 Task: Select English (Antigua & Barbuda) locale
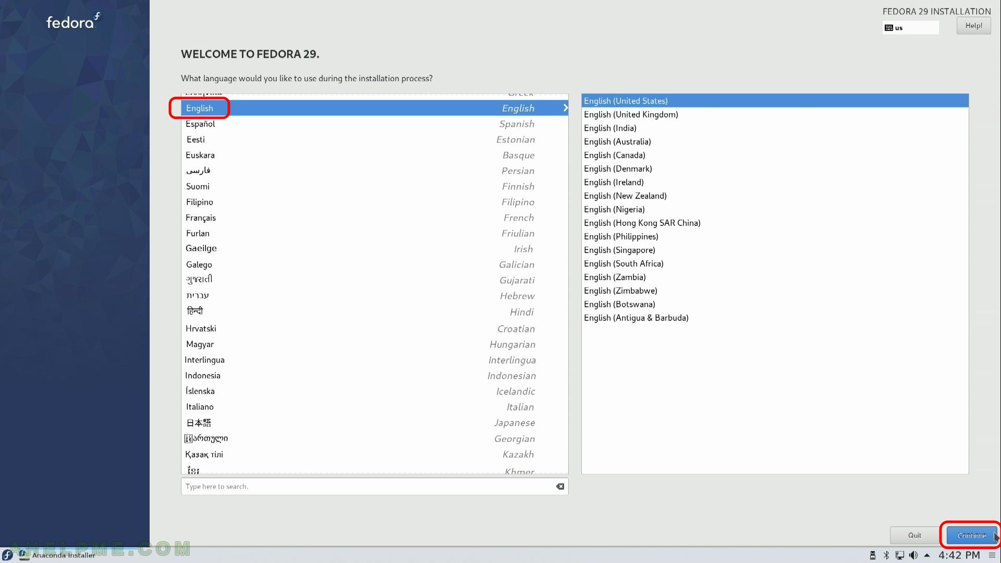(x=775, y=317)
